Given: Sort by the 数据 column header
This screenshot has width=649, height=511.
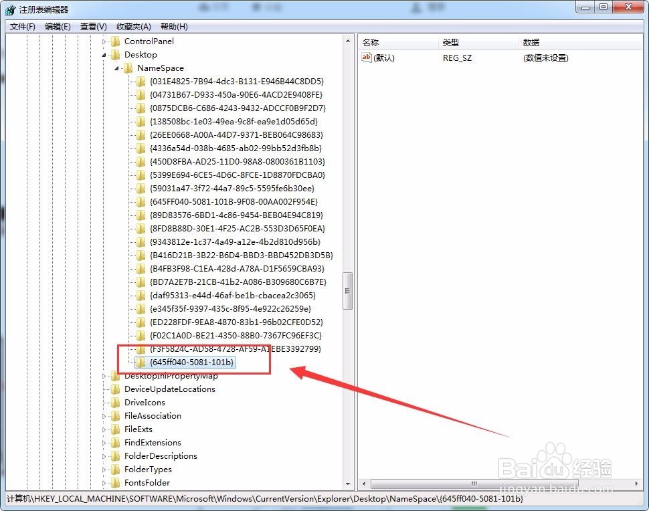Looking at the screenshot, I should pos(579,42).
